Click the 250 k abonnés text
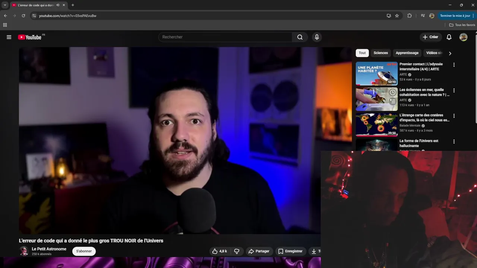Image resolution: width=477 pixels, height=268 pixels. (42, 254)
